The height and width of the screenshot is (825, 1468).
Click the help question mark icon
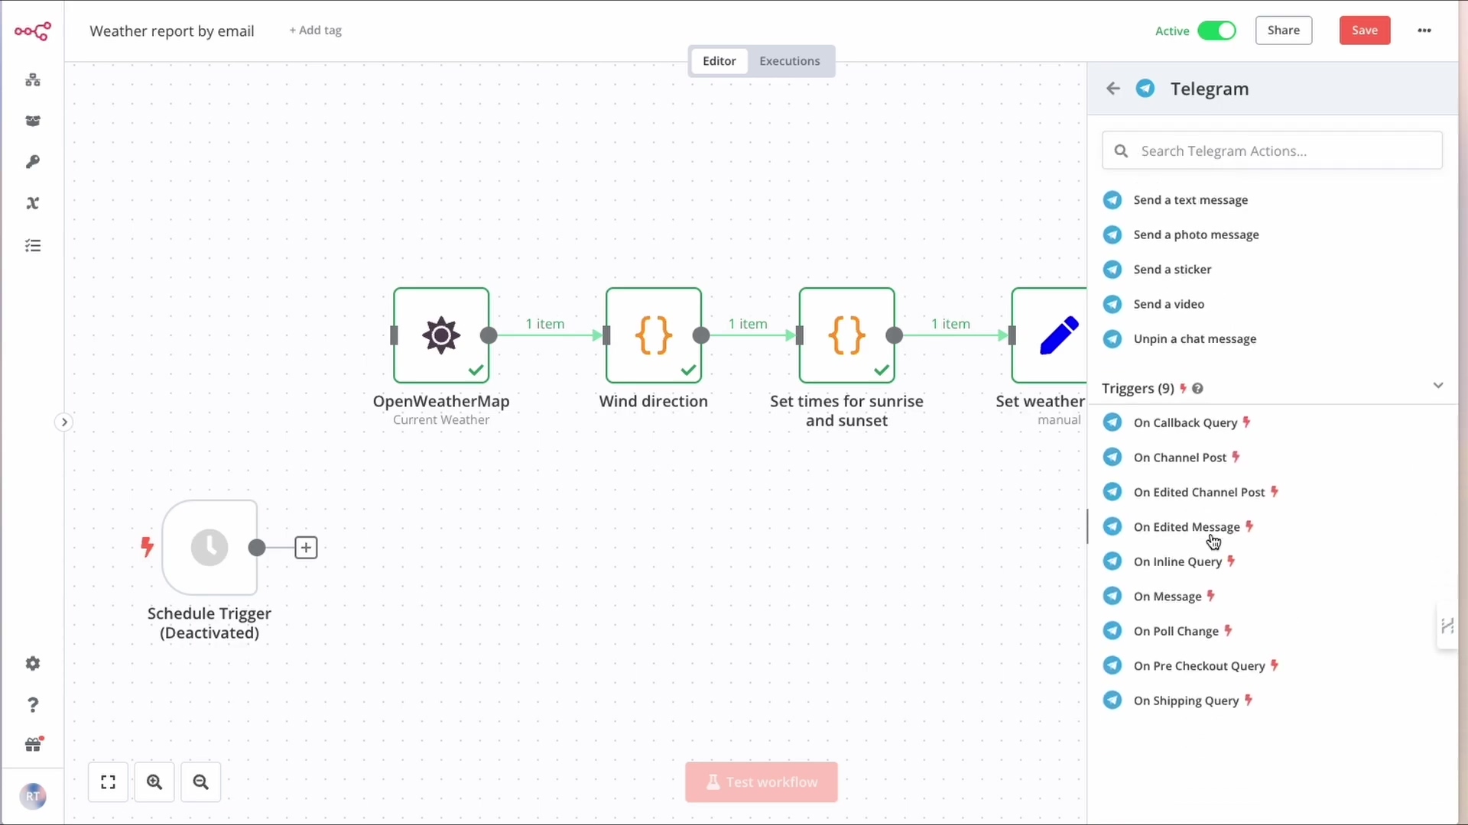[33, 705]
